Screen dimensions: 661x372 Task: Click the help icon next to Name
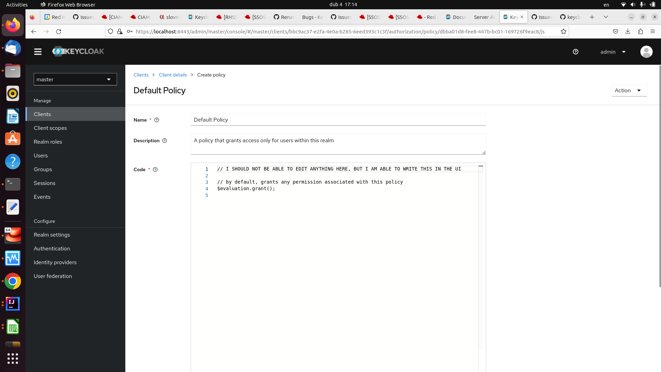(157, 120)
